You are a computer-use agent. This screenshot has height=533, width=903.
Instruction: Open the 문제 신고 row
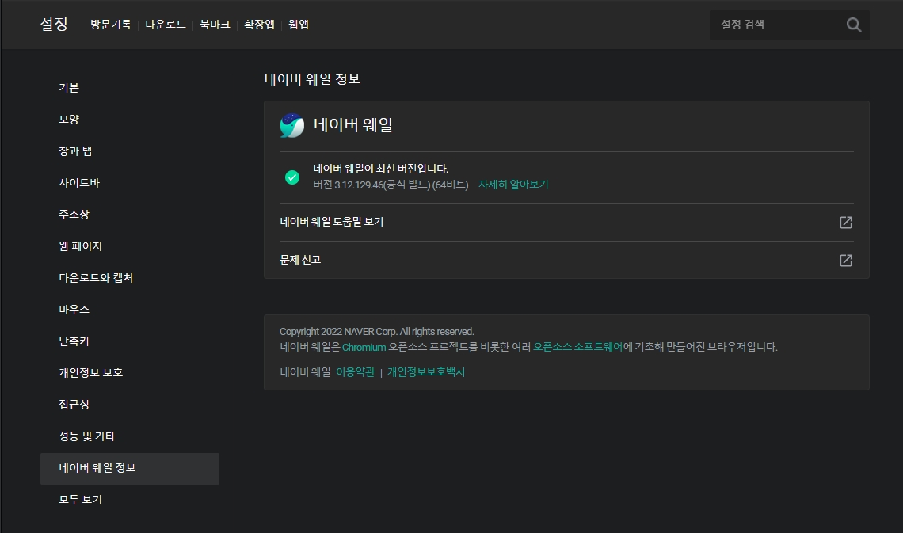click(566, 261)
